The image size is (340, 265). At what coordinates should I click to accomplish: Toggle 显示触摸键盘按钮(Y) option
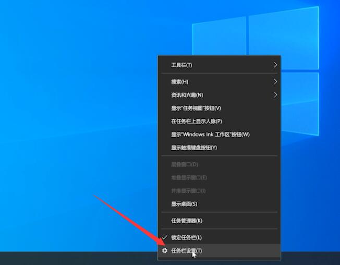[x=219, y=148]
